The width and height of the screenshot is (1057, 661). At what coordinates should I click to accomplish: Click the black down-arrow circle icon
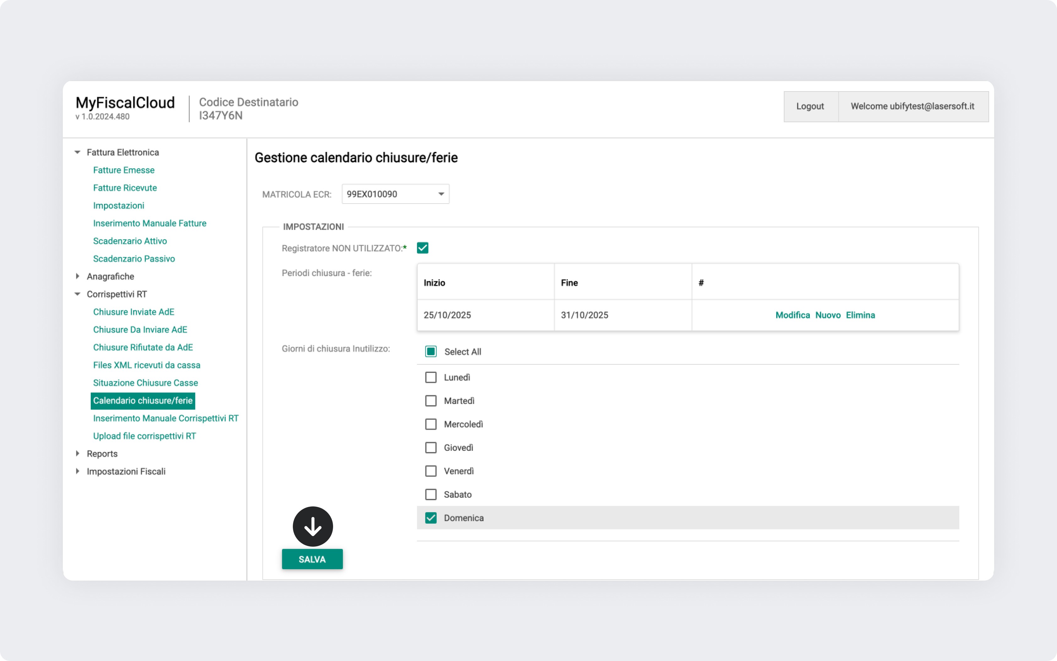[x=313, y=526]
